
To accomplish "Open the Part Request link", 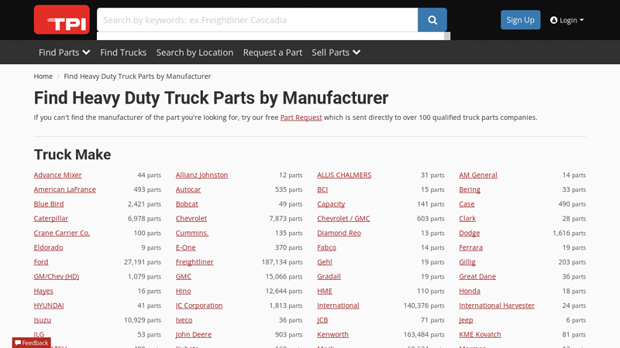I will pos(301,118).
